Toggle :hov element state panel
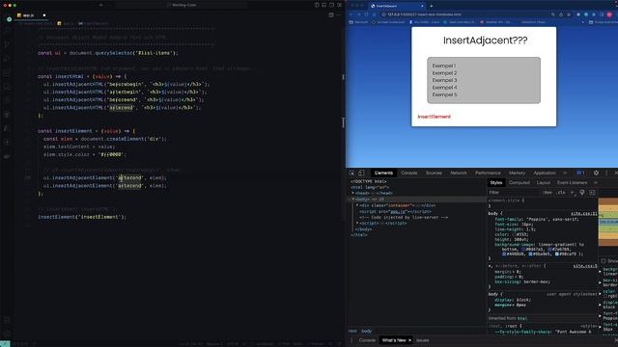Screen dimensions: 618x347 (548, 193)
